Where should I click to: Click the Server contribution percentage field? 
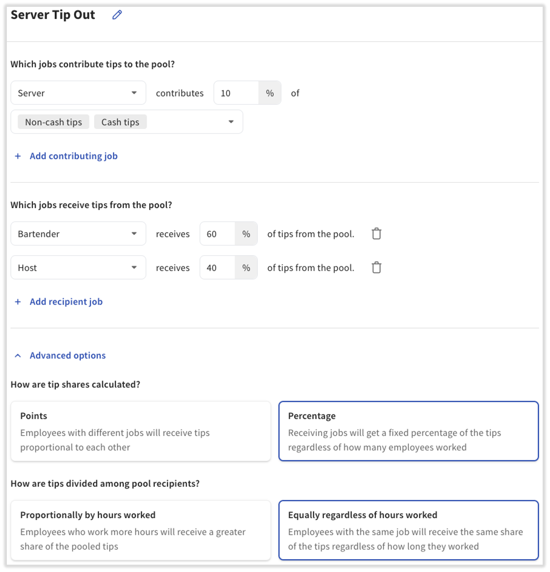pyautogui.click(x=235, y=93)
